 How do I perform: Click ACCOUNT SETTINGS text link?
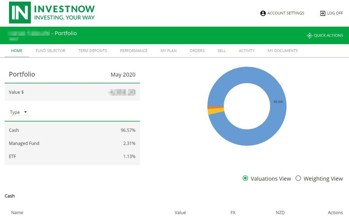point(286,13)
